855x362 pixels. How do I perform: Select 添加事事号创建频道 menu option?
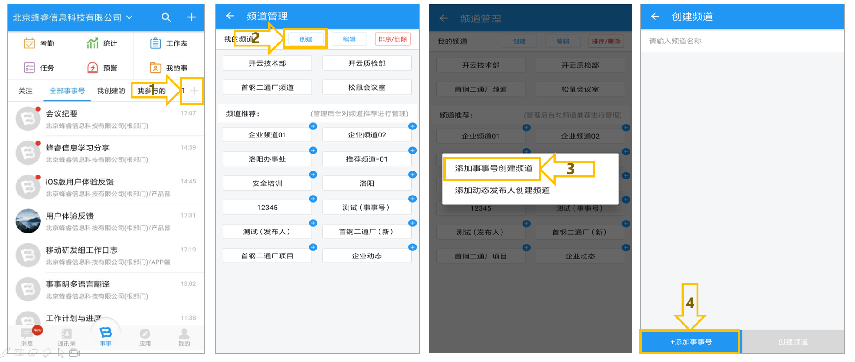point(493,168)
